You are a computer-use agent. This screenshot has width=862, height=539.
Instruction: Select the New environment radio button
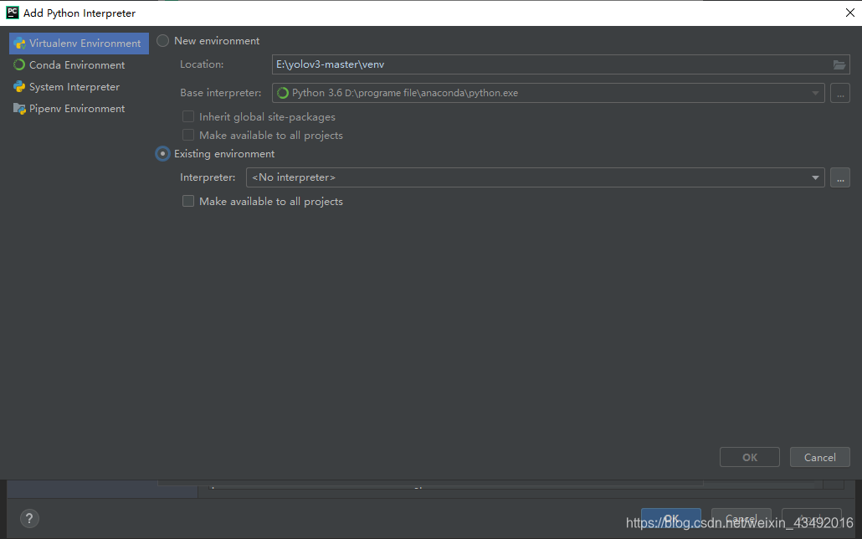pos(162,40)
